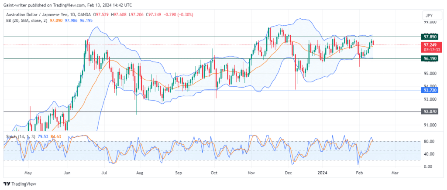Click the Dec label on time axis

(288, 173)
